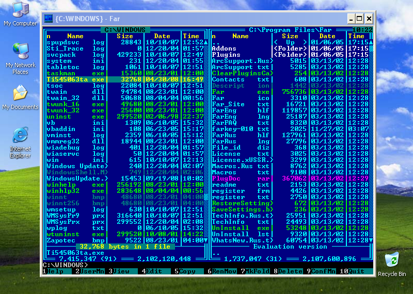Image resolution: width=413 pixels, height=294 pixels.
Task: Select Contacts txt file
Action: (x=290, y=79)
